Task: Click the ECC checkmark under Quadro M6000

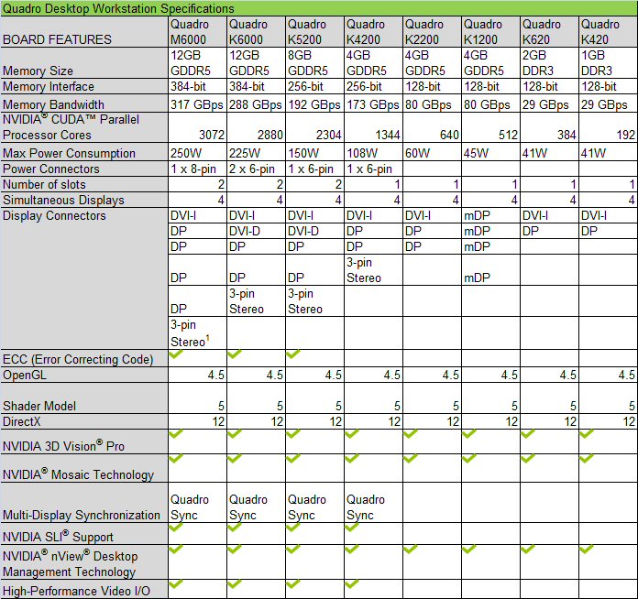Action: coord(177,354)
